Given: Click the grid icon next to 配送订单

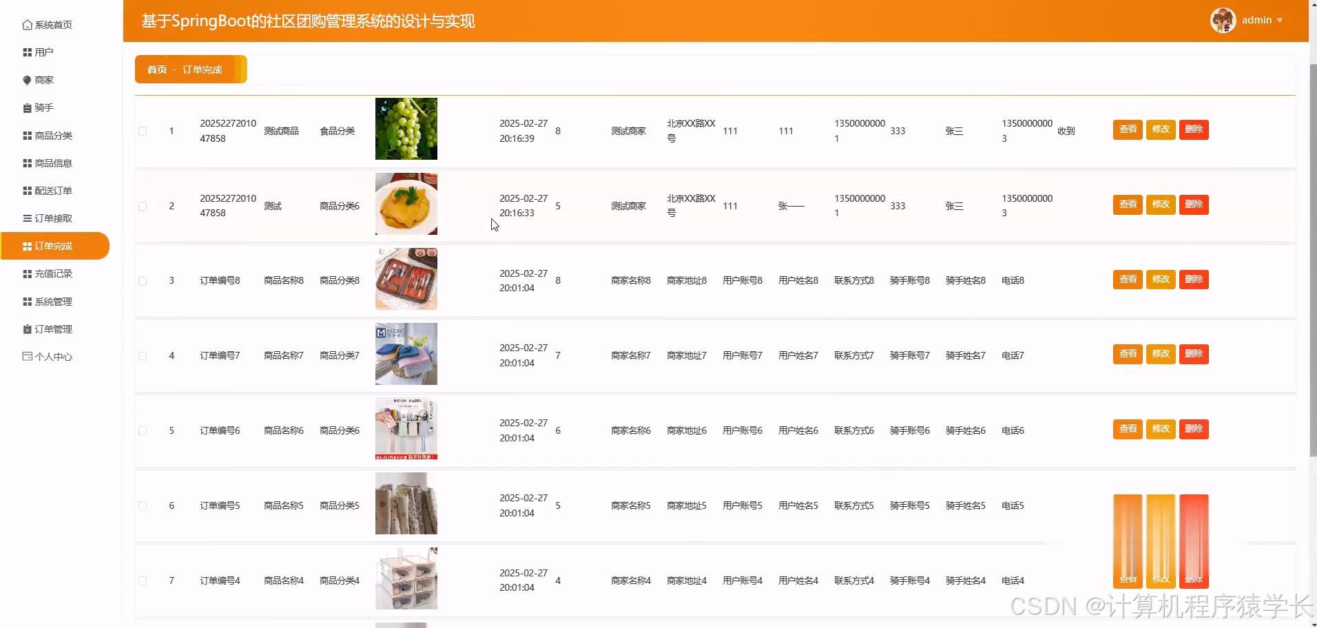Looking at the screenshot, I should coord(27,191).
